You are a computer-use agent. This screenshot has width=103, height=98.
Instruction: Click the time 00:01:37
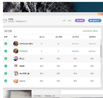click(75, 44)
